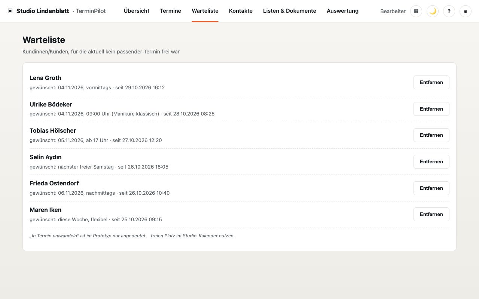479x299 pixels.
Task: Open the grid view icon in header
Action: (416, 11)
